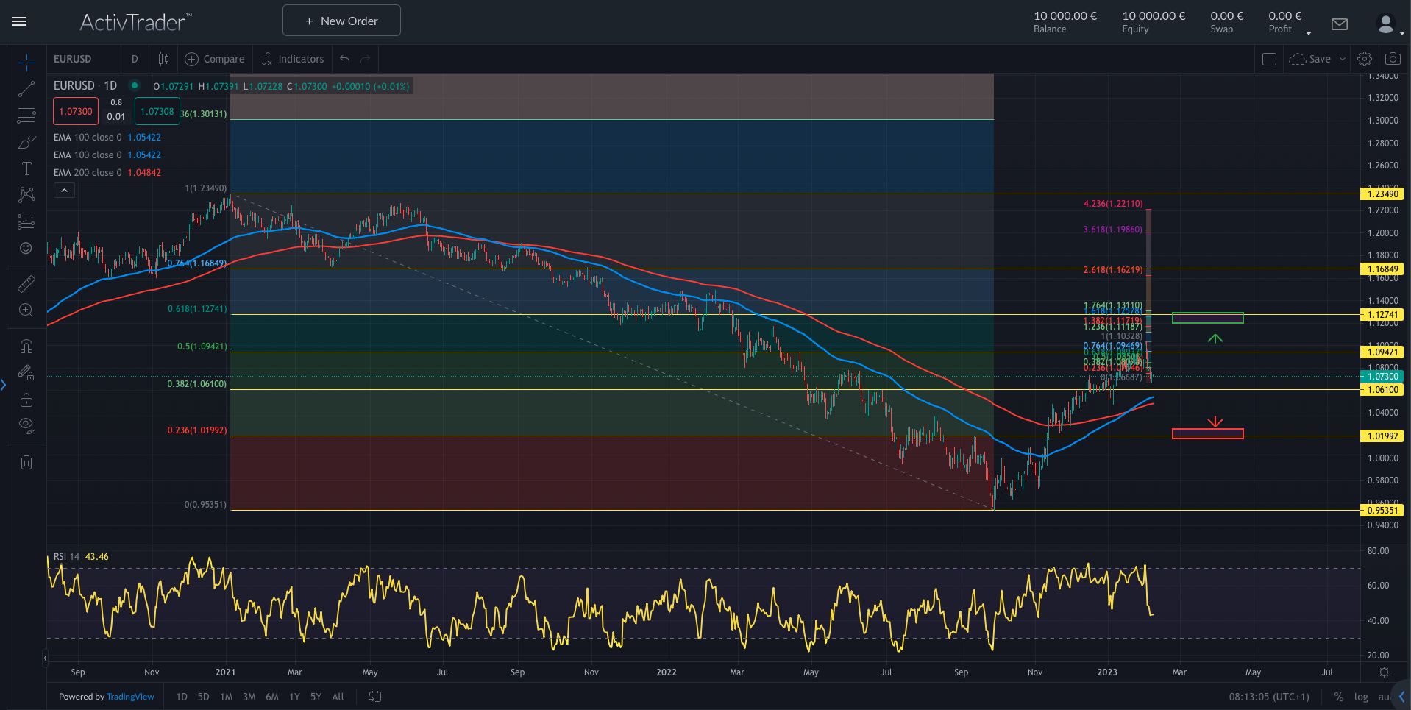
Task: Select the measure ruler tool
Action: [x=26, y=283]
